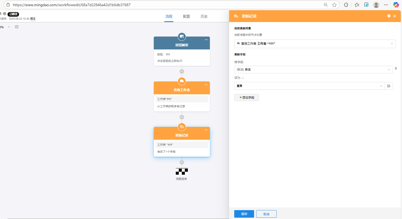Open the 查询工作表 node more options
The image size is (402, 219).
pyautogui.click(x=206, y=85)
